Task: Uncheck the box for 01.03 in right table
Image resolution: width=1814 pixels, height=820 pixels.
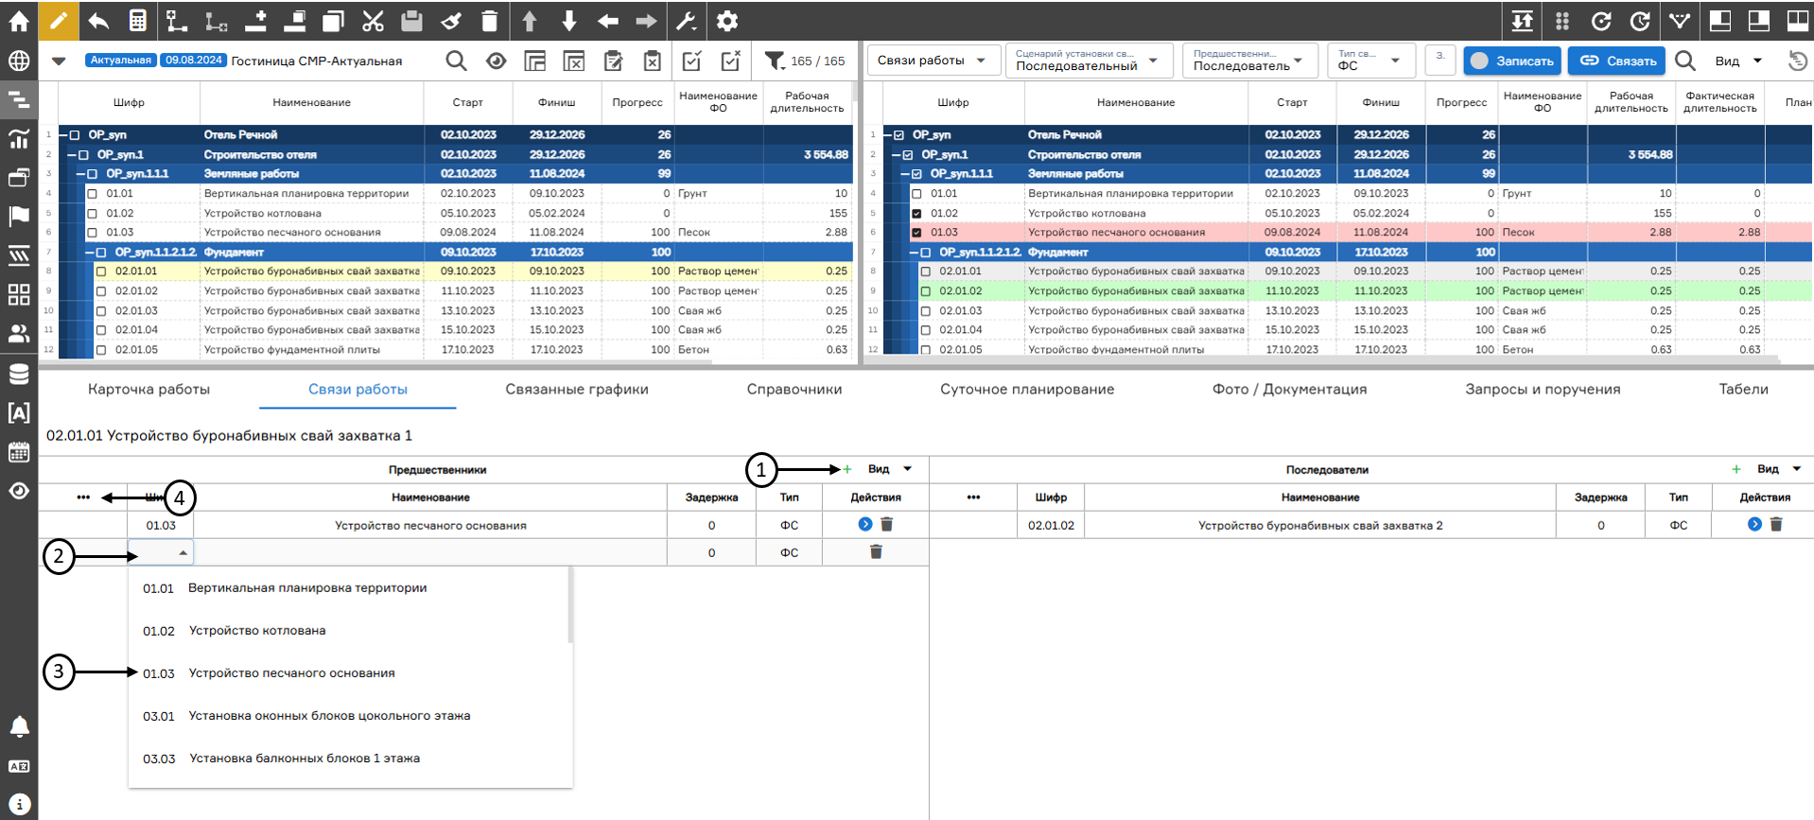Action: (x=916, y=233)
